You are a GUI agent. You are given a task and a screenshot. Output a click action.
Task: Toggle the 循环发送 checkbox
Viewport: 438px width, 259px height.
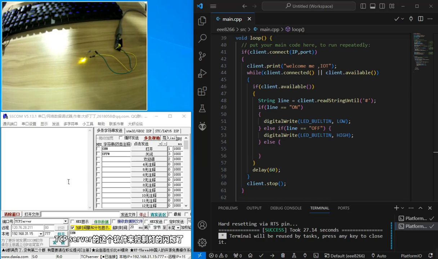click(121, 138)
